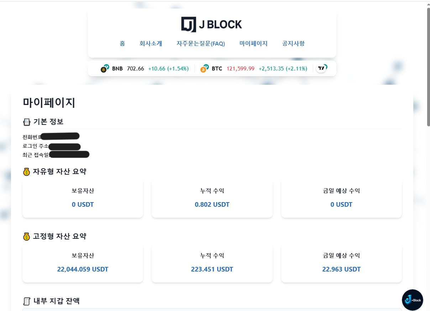Open the 공지사항 menu item

(x=293, y=43)
